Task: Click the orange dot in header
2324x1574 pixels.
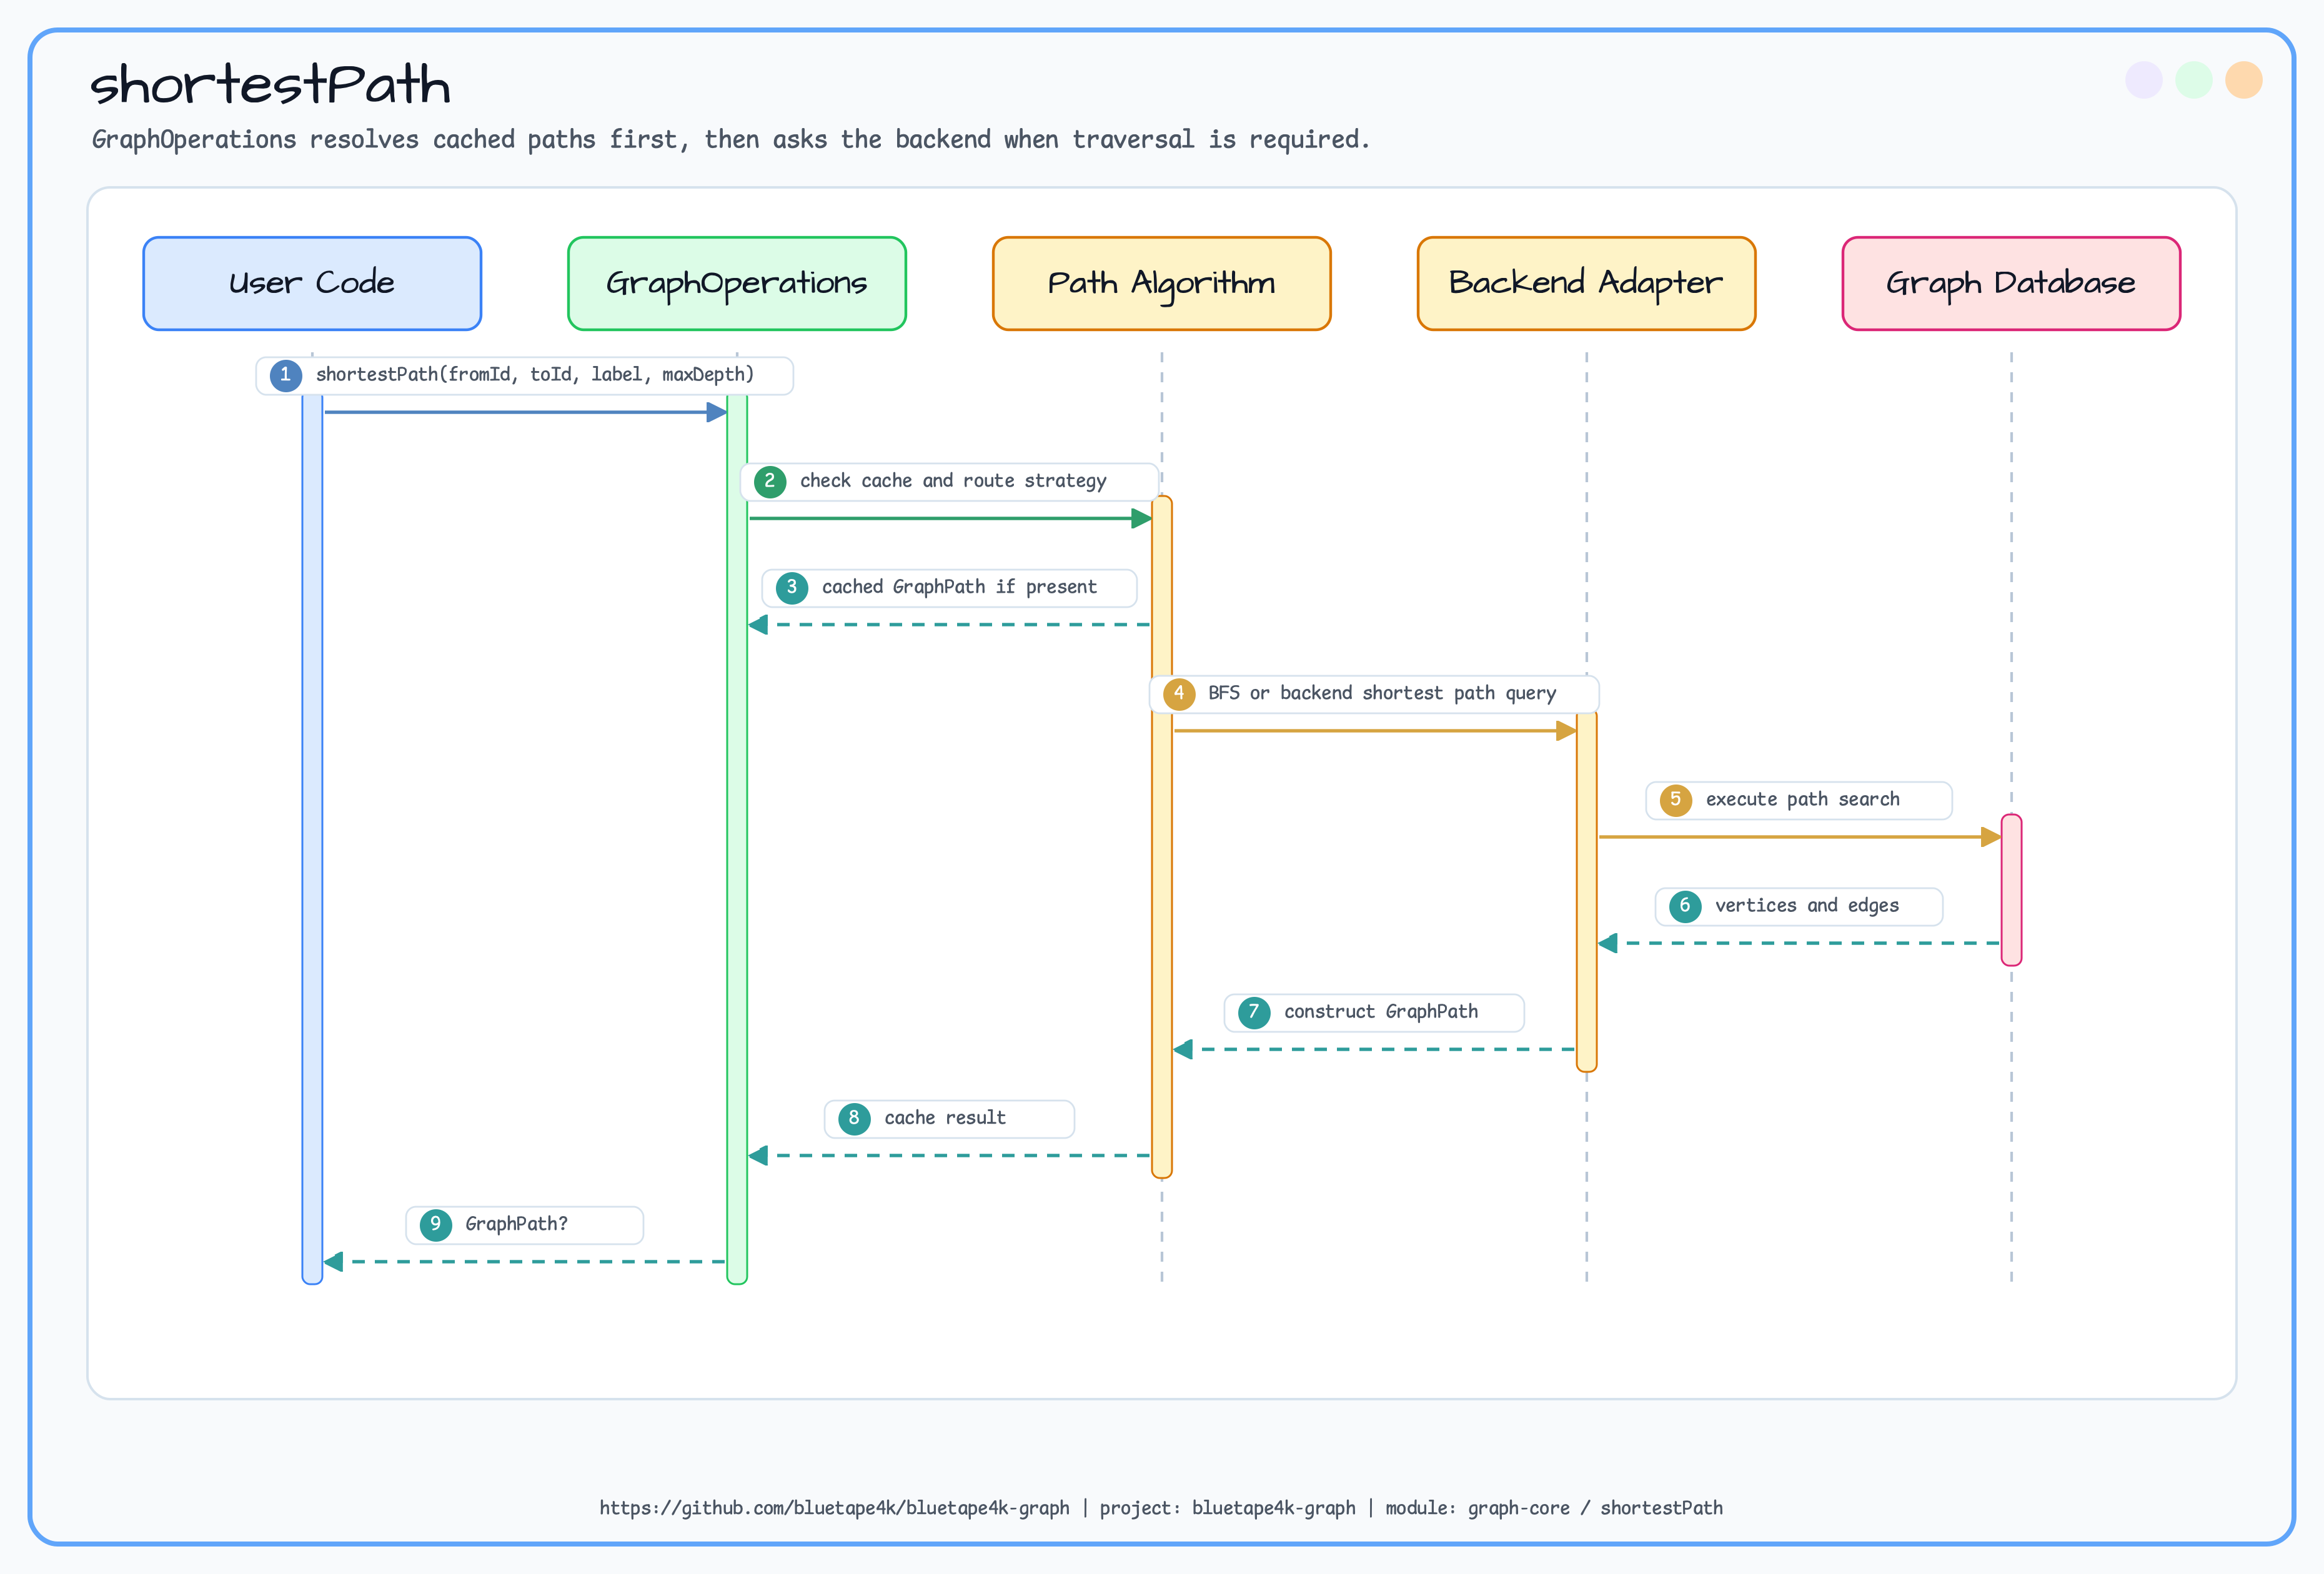Action: 2244,80
